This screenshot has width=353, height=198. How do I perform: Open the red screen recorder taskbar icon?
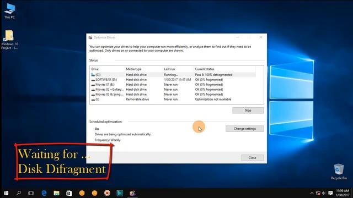[x=107, y=193]
